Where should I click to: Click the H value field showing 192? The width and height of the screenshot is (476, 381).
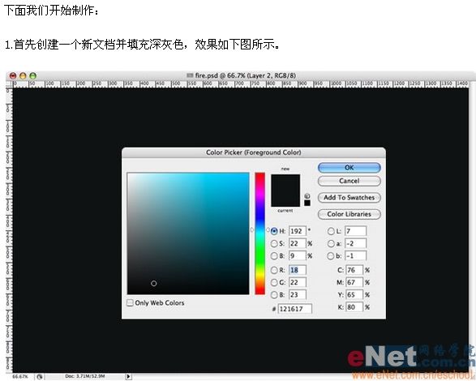pos(298,231)
